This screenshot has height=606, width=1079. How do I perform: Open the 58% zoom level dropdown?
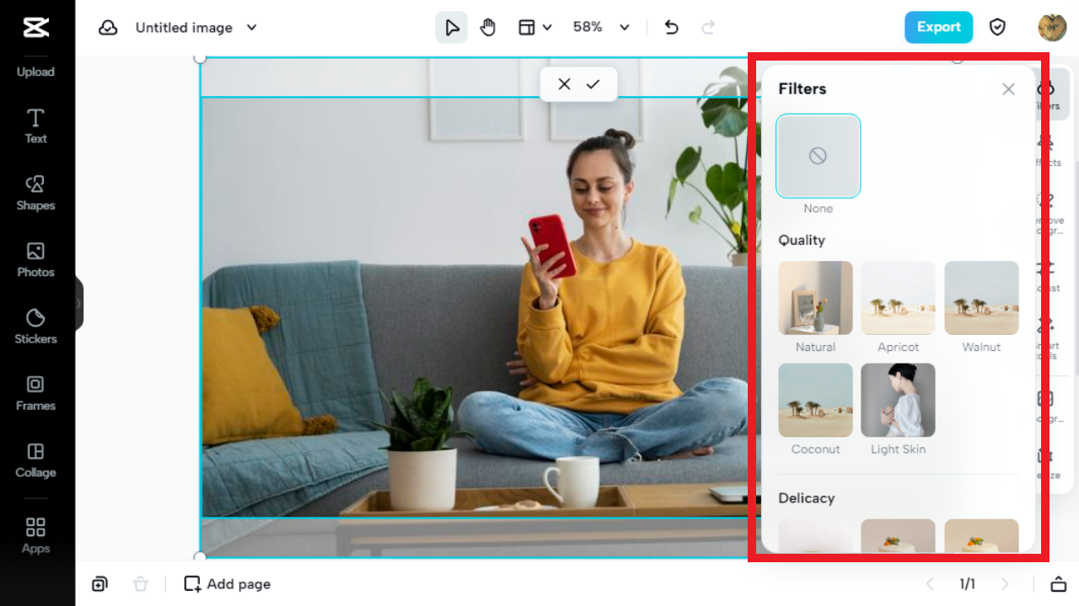coord(602,28)
